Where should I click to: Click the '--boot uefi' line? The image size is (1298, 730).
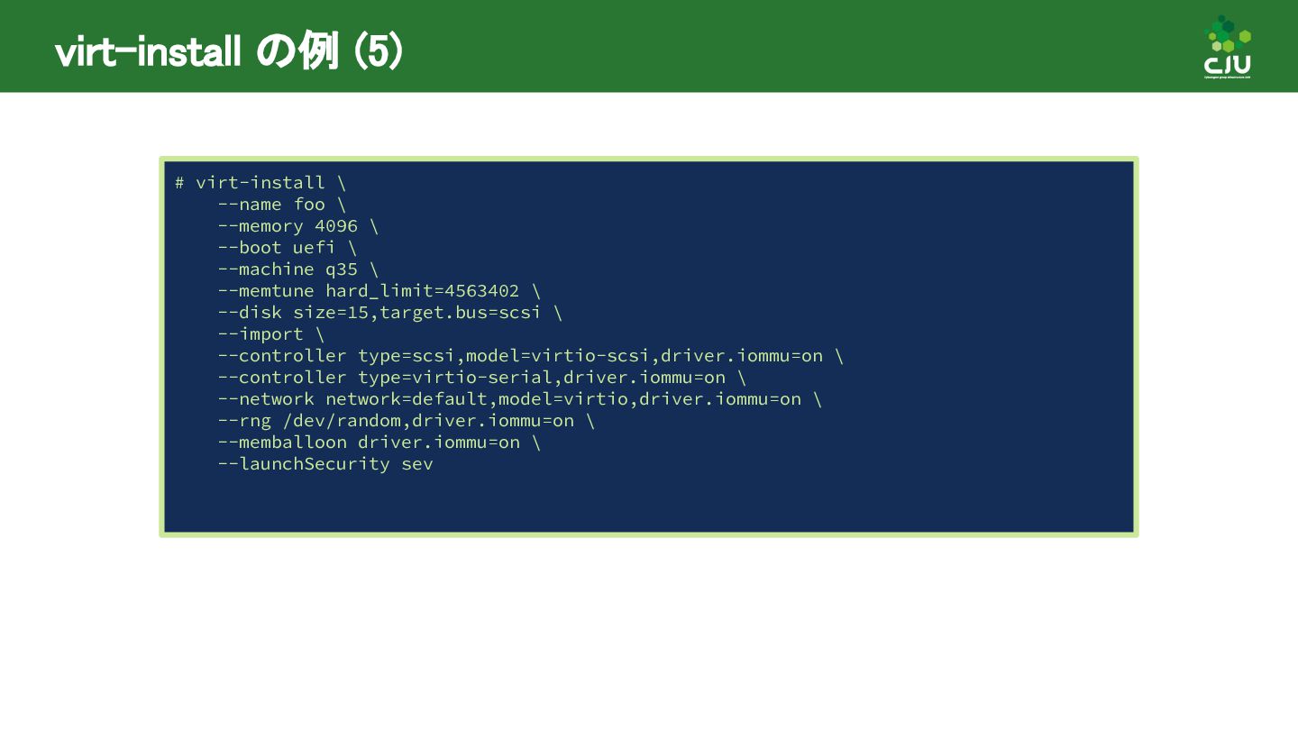(x=287, y=248)
